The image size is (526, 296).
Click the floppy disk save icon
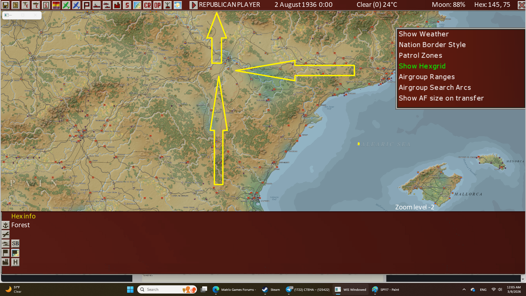point(5,5)
